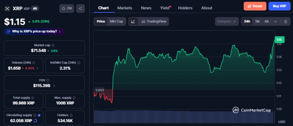Click the rocket icon on Boost button
The width and height of the screenshot is (293, 126).
(249, 6)
